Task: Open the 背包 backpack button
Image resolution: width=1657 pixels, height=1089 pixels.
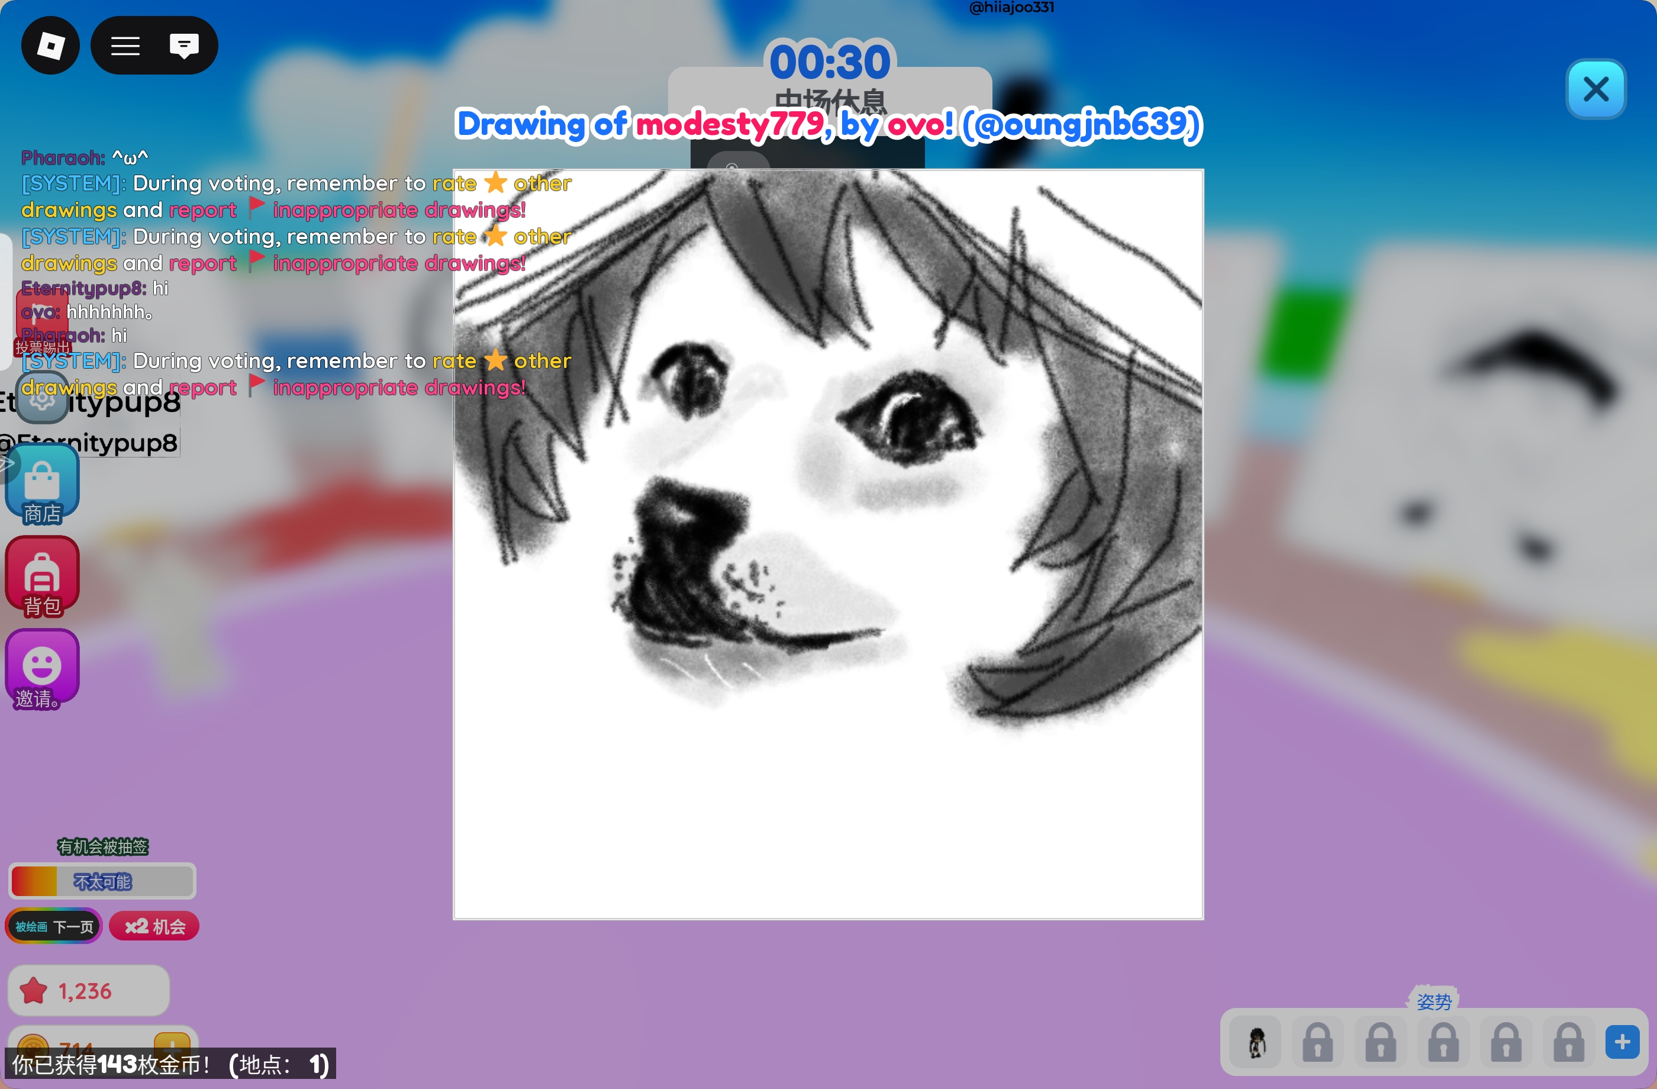Action: [42, 576]
